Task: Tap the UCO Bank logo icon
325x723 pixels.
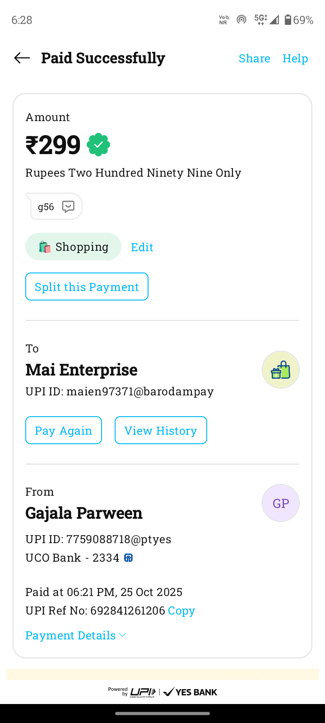Action: pyautogui.click(x=129, y=558)
